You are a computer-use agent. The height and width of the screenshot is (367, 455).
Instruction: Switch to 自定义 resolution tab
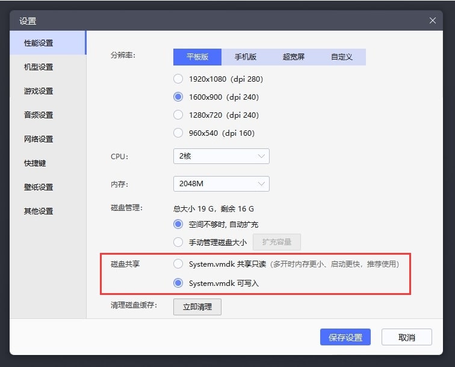coord(342,57)
